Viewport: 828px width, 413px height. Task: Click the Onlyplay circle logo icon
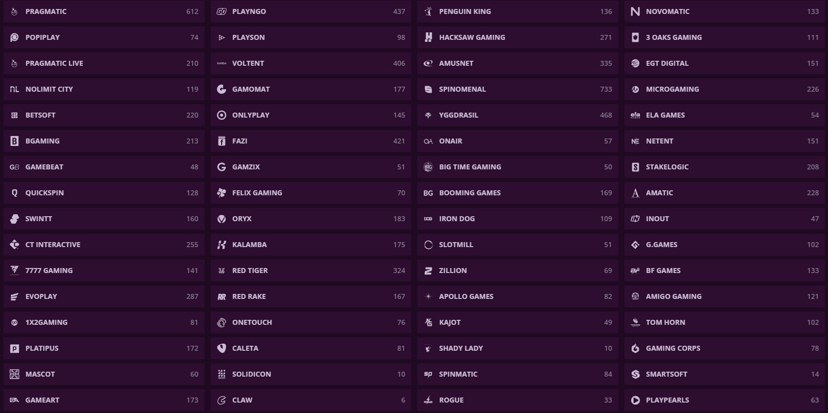[222, 115]
